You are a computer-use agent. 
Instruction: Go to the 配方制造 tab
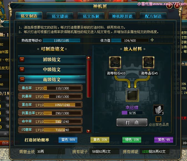click(x=153, y=16)
